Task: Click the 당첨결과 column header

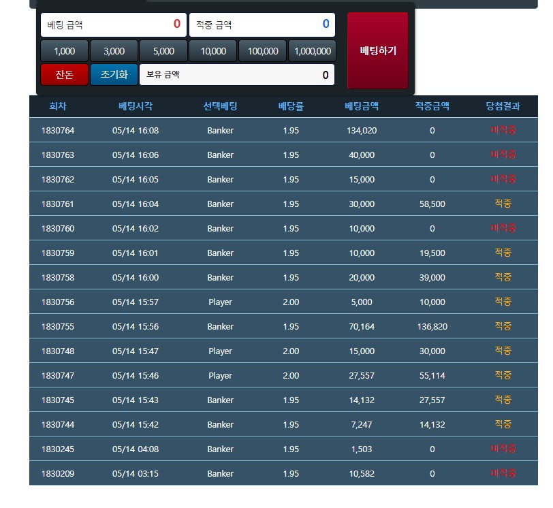Action: (503, 106)
